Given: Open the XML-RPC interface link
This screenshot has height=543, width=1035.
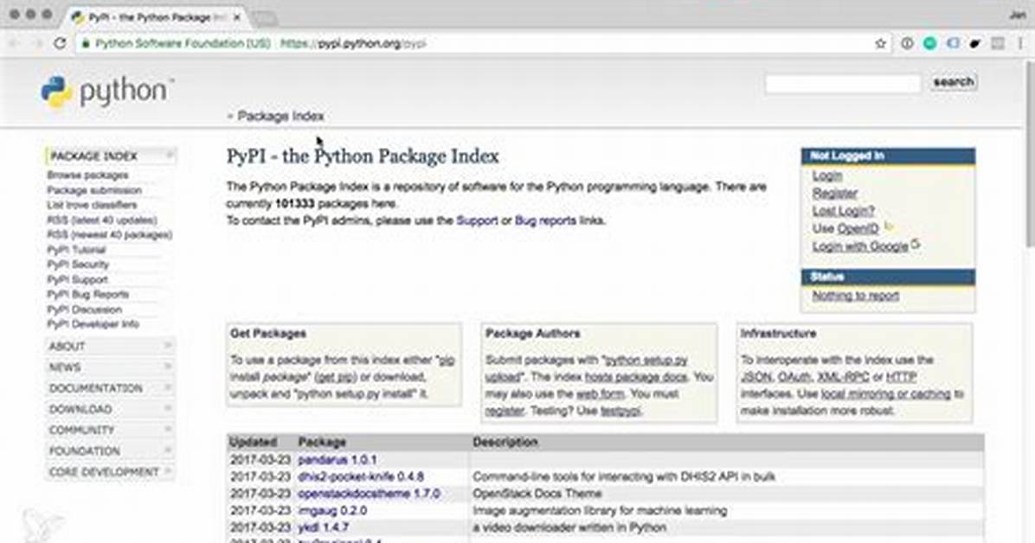Looking at the screenshot, I should [843, 377].
